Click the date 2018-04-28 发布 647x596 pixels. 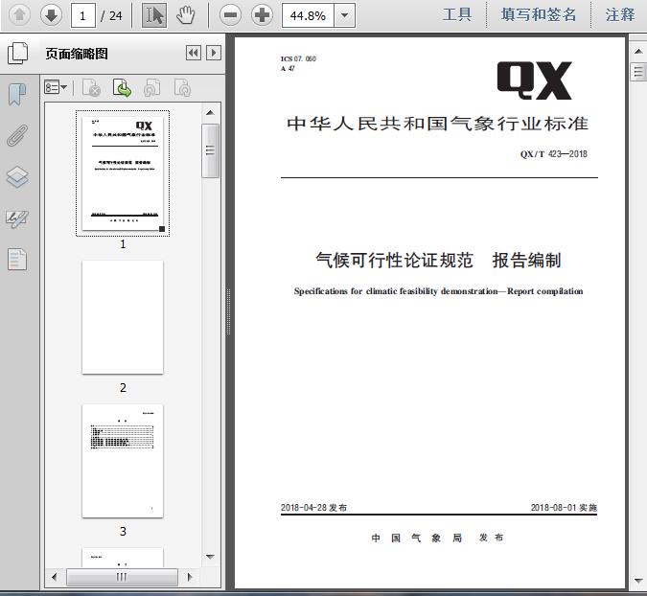coord(313,507)
